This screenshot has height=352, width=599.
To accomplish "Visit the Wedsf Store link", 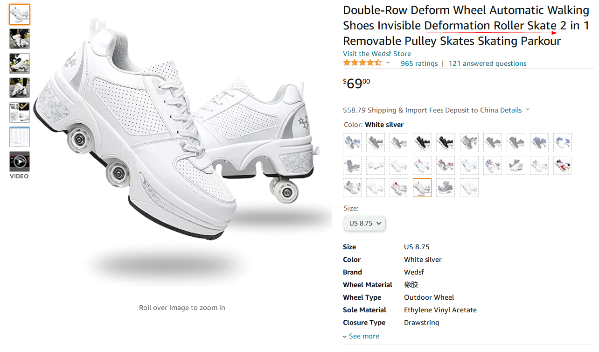I will [377, 54].
